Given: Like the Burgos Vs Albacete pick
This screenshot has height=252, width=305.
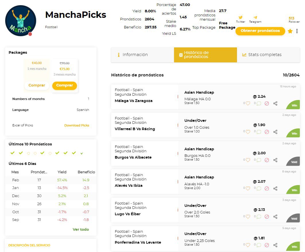Looking at the screenshot, I should [248, 160].
